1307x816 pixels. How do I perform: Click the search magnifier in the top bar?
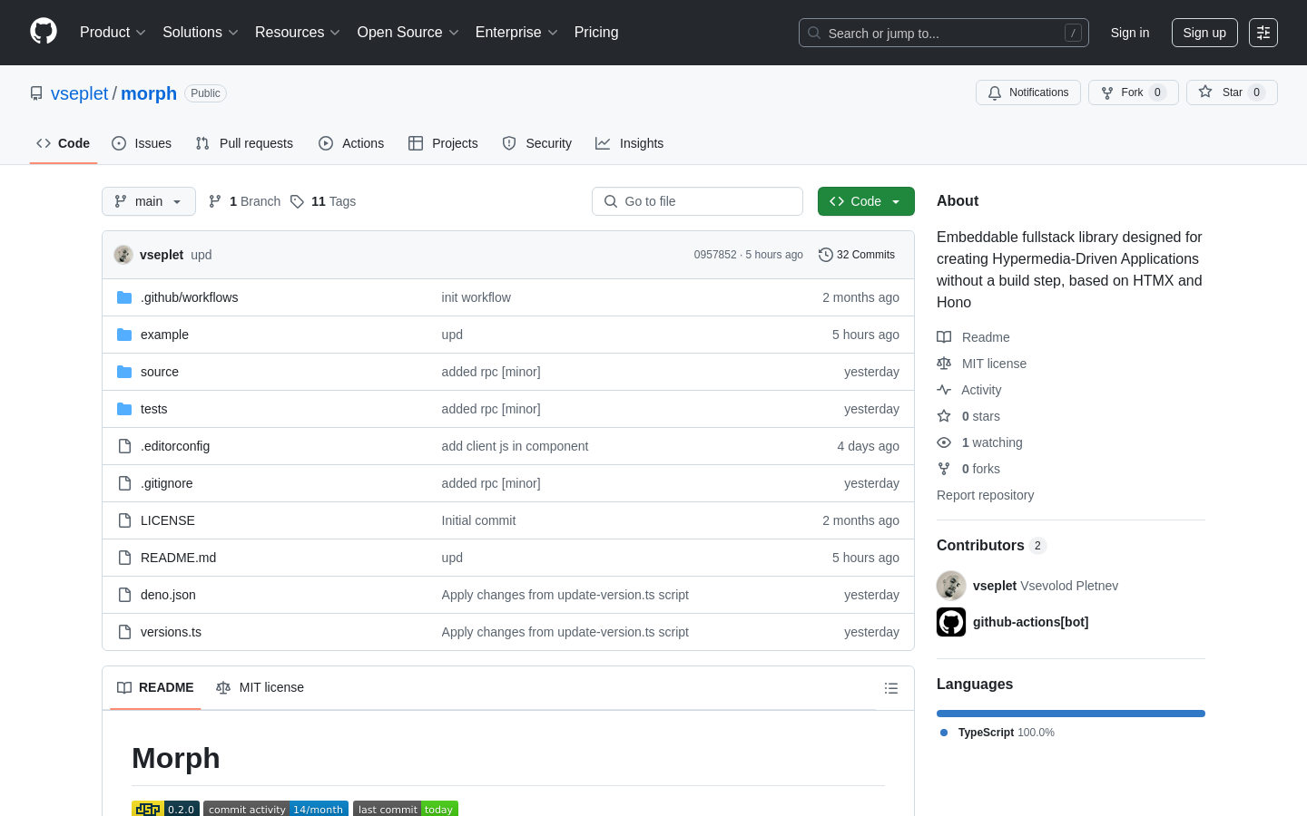814,33
